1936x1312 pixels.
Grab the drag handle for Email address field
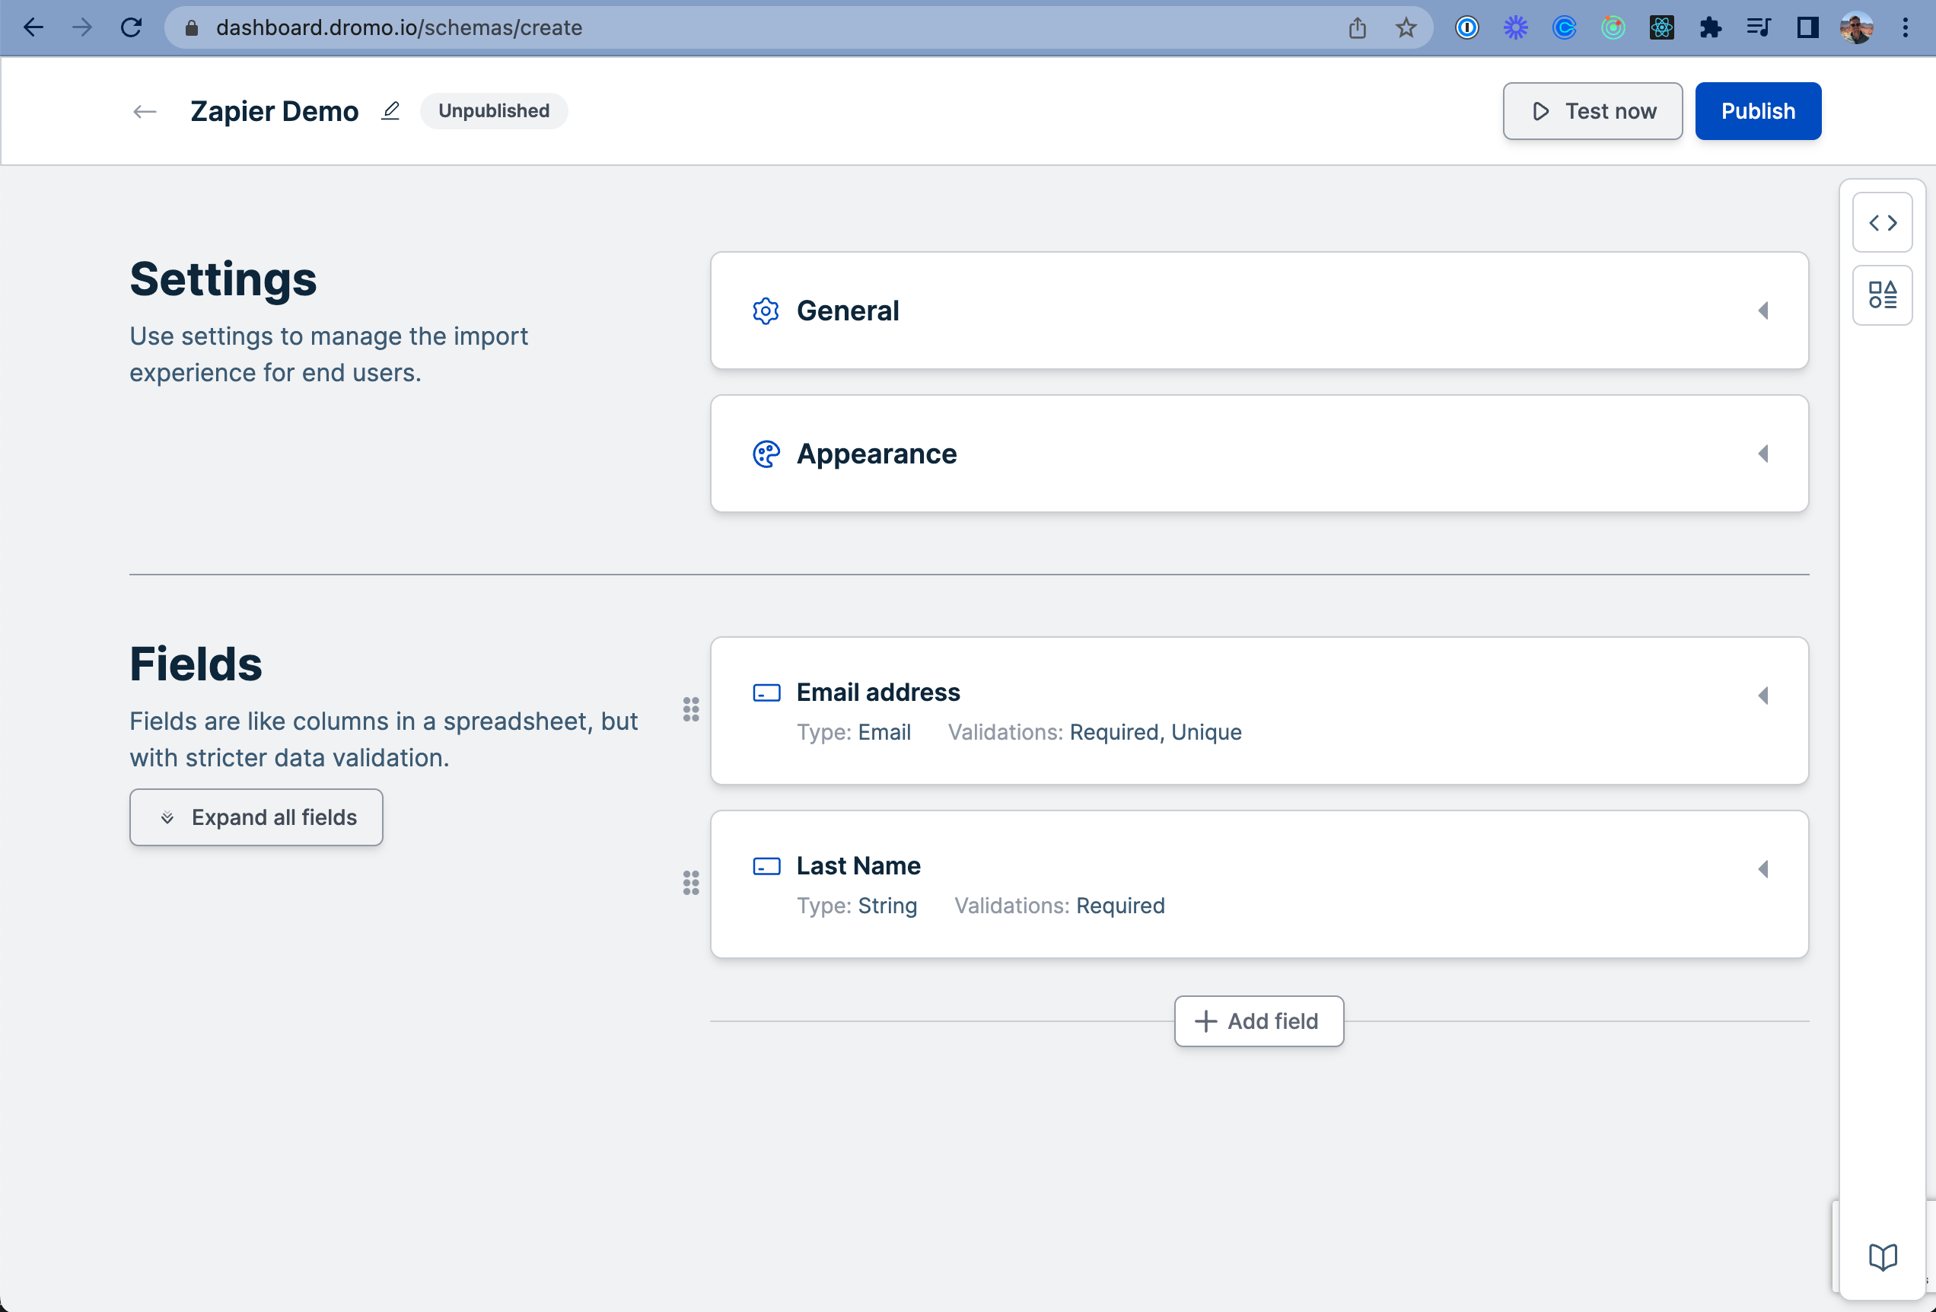click(x=690, y=709)
